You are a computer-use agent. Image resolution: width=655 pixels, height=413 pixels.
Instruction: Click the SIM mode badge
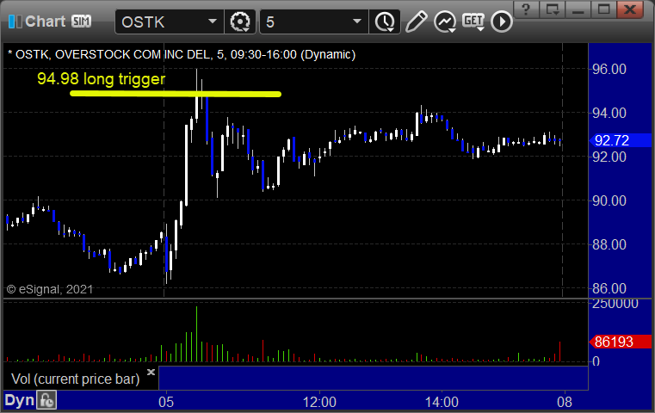point(81,21)
